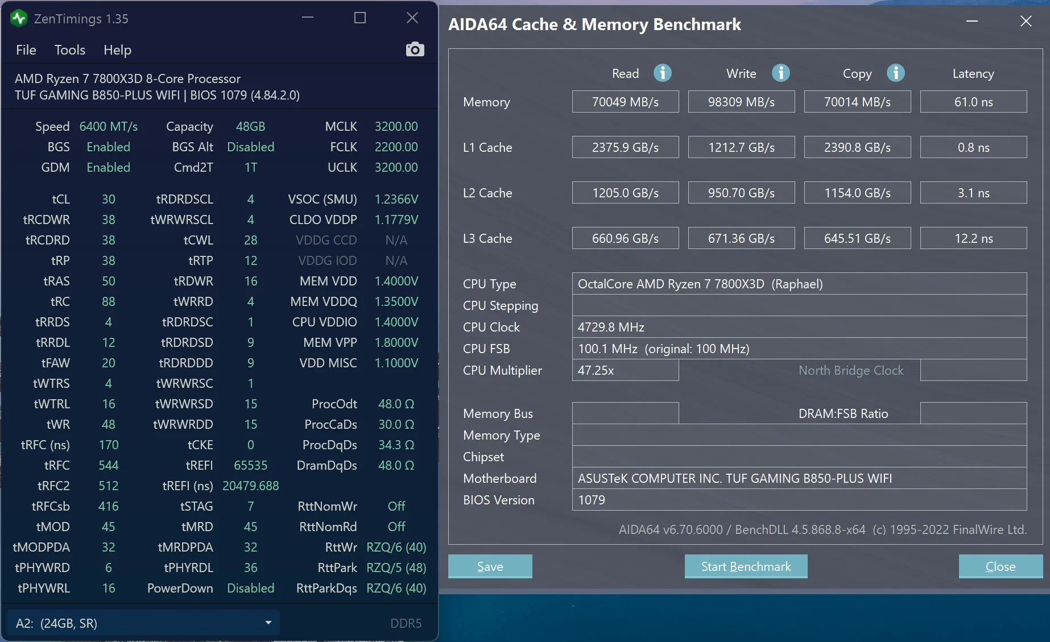Click the L2 Cache Read value 1205.0 GB/s

pyautogui.click(x=626, y=193)
